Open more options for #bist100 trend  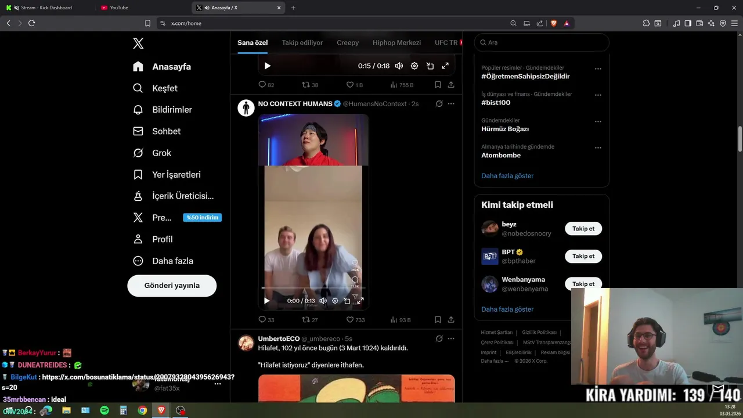point(598,95)
